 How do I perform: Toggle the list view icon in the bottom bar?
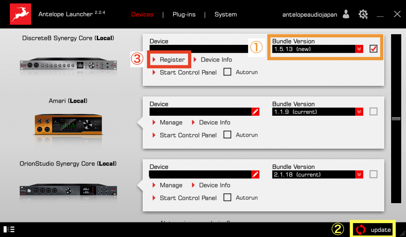click(9, 229)
